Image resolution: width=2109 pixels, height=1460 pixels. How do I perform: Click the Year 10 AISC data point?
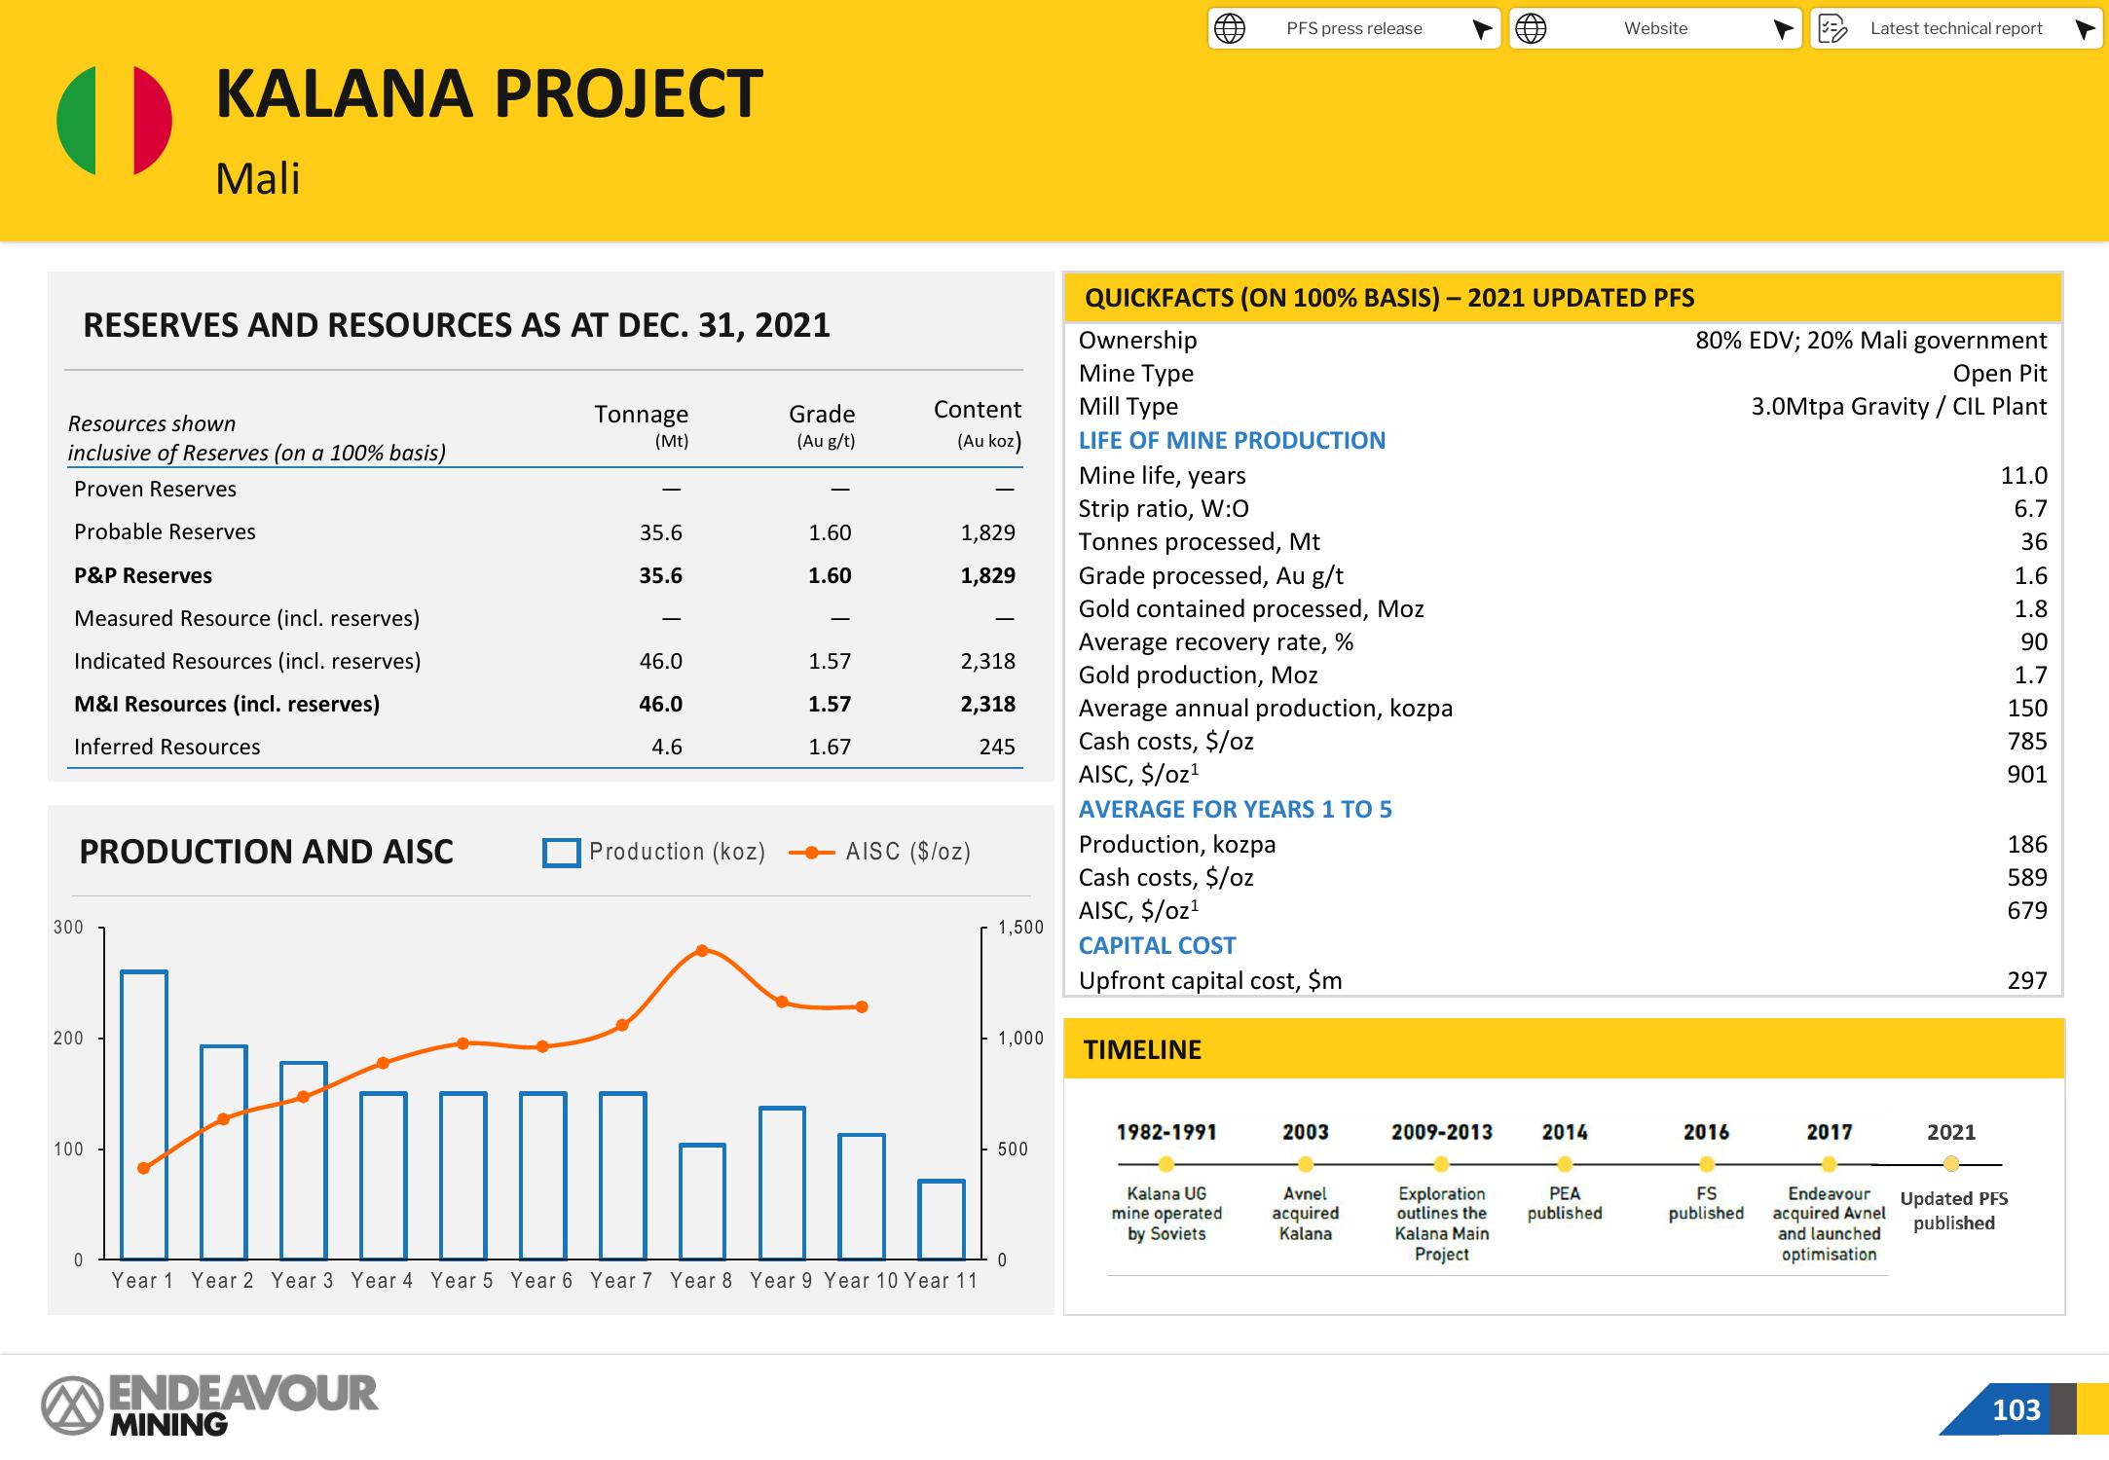click(862, 1007)
